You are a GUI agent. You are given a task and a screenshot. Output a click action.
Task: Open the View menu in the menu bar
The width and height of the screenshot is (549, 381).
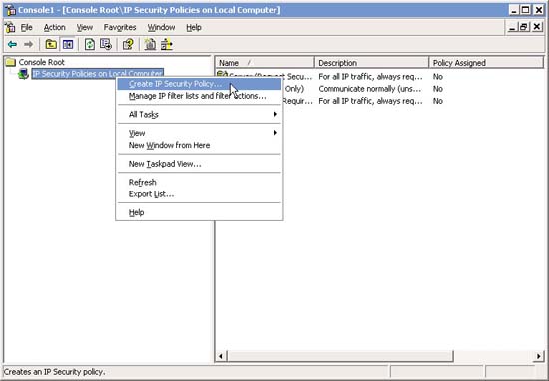point(85,27)
